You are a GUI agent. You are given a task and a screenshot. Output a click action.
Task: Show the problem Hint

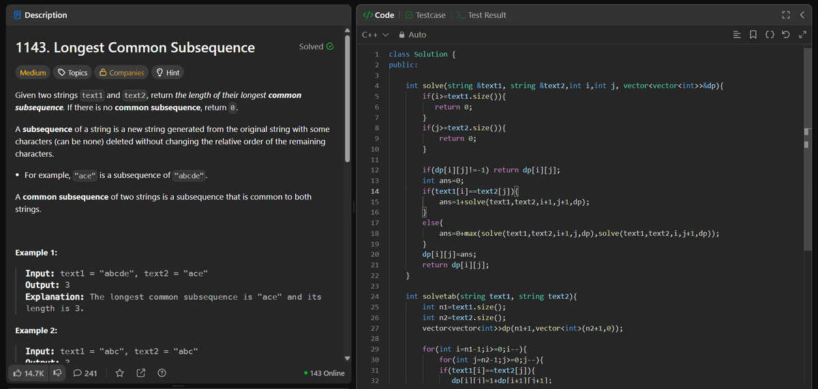(x=168, y=73)
